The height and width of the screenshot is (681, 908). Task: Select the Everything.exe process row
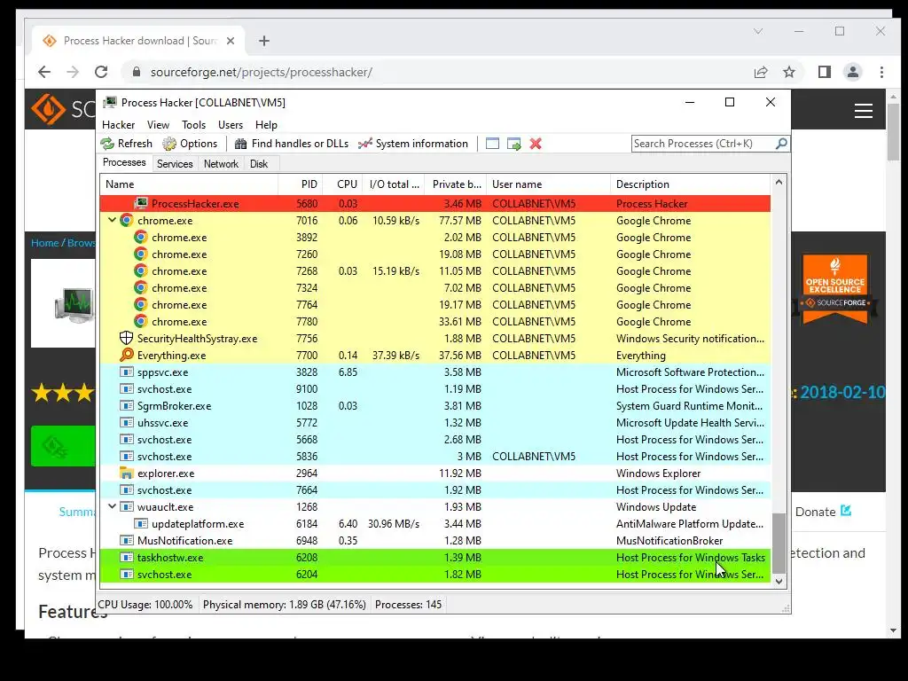click(435, 355)
